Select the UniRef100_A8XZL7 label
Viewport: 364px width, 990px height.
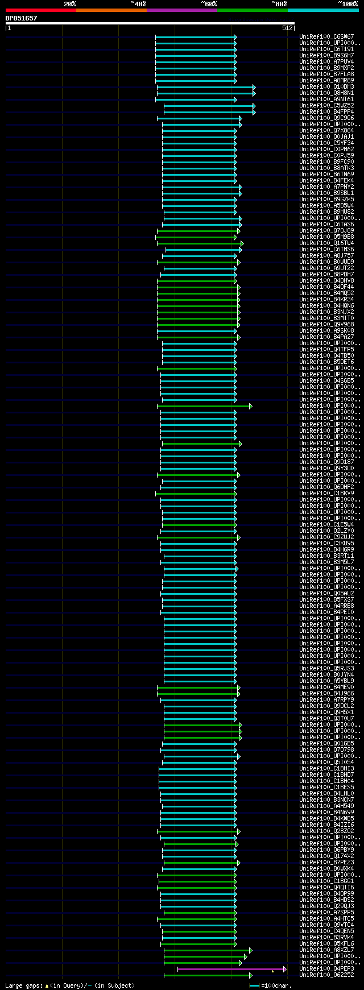tap(326, 950)
